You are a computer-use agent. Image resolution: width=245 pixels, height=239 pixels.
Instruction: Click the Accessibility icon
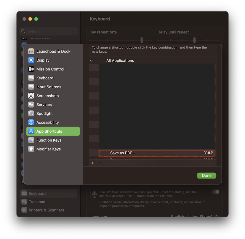31,123
